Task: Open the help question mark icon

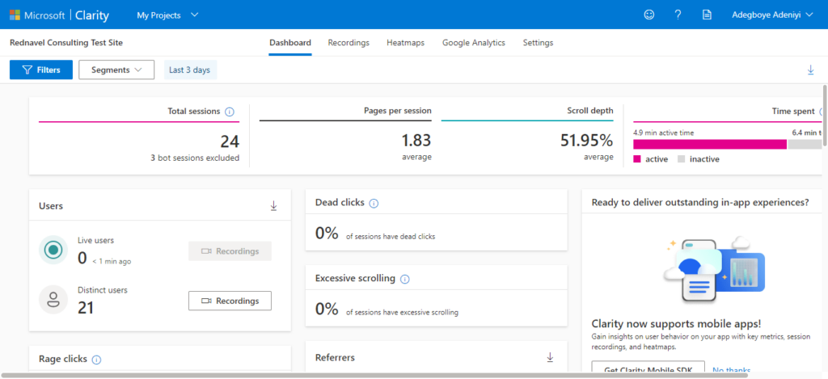Action: [x=678, y=15]
